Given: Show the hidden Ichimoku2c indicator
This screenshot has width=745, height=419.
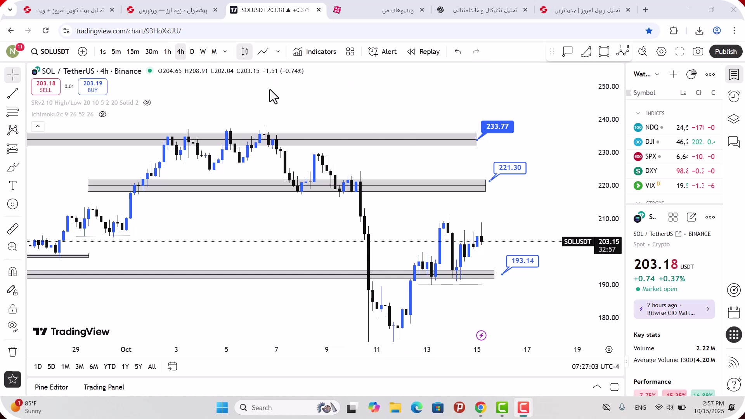Looking at the screenshot, I should coord(102,114).
